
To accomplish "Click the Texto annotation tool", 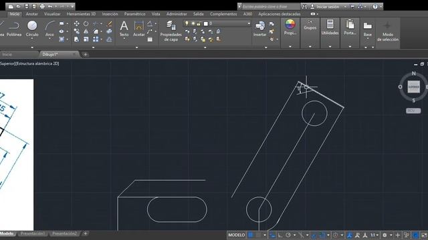I will click(x=124, y=29).
